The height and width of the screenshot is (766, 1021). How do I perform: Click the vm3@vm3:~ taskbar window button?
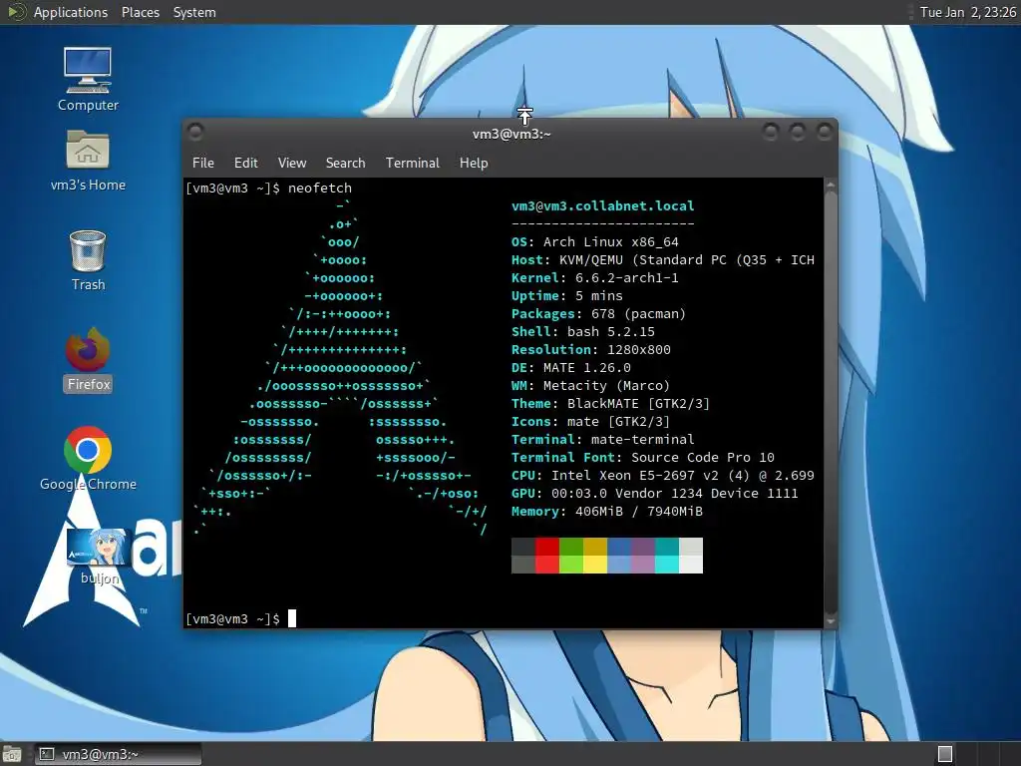point(118,754)
